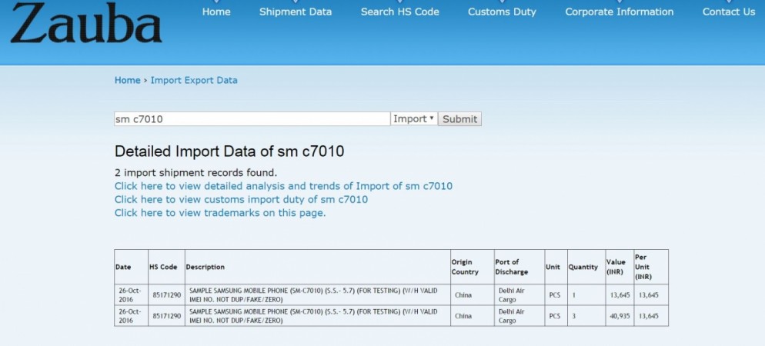Open the Home menu item
Screen dimensions: 765x346
point(216,12)
